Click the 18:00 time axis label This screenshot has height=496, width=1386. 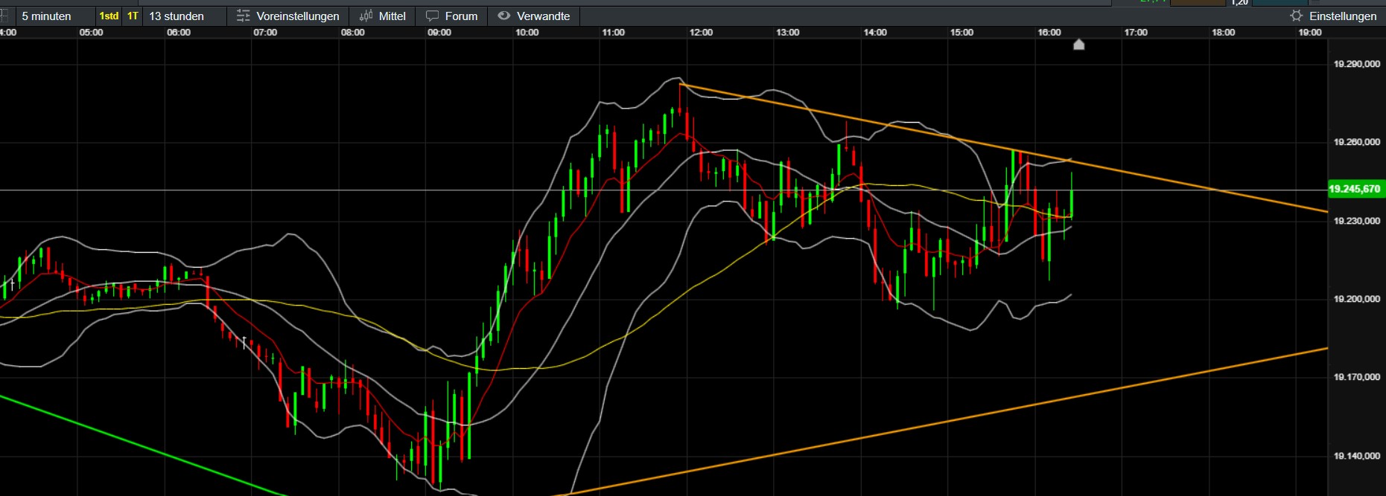(x=1224, y=33)
